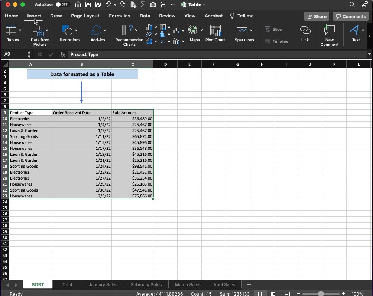Switch to January Sales sheet
Image resolution: width=373 pixels, height=296 pixels.
[103, 284]
